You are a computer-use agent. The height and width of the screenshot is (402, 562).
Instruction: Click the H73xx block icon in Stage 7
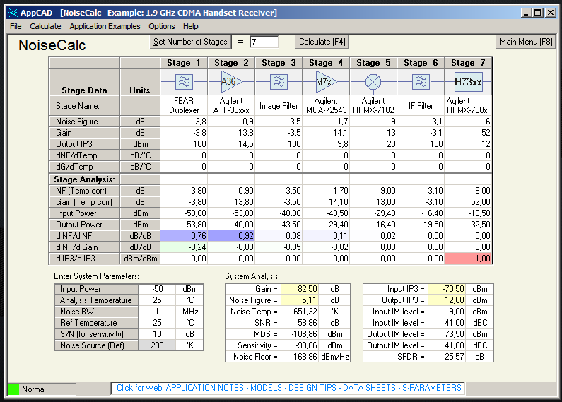pos(468,82)
